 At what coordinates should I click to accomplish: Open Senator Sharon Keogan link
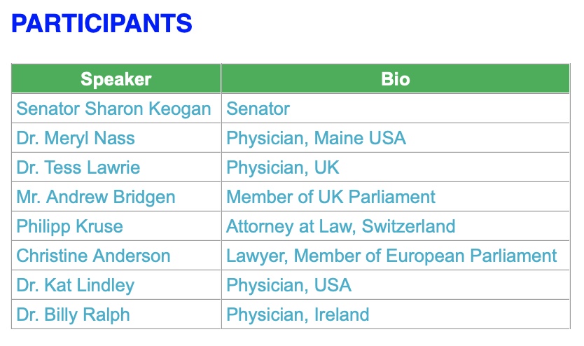tap(113, 109)
